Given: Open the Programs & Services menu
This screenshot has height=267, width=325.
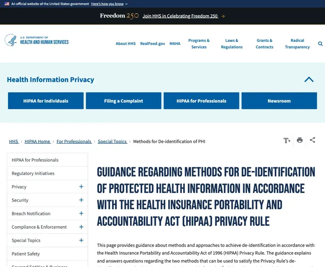Looking at the screenshot, I should pyautogui.click(x=199, y=44).
